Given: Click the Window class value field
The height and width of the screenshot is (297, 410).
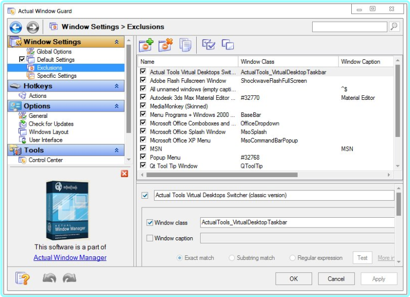Looking at the screenshot, I should pos(297,222).
